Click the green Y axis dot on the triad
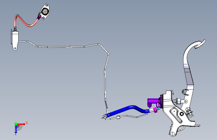 click(16, 124)
